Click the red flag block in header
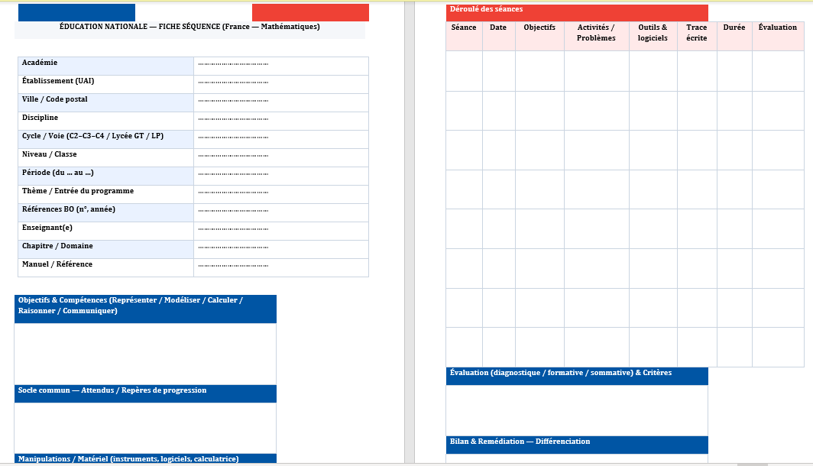This screenshot has width=813, height=466. point(310,12)
